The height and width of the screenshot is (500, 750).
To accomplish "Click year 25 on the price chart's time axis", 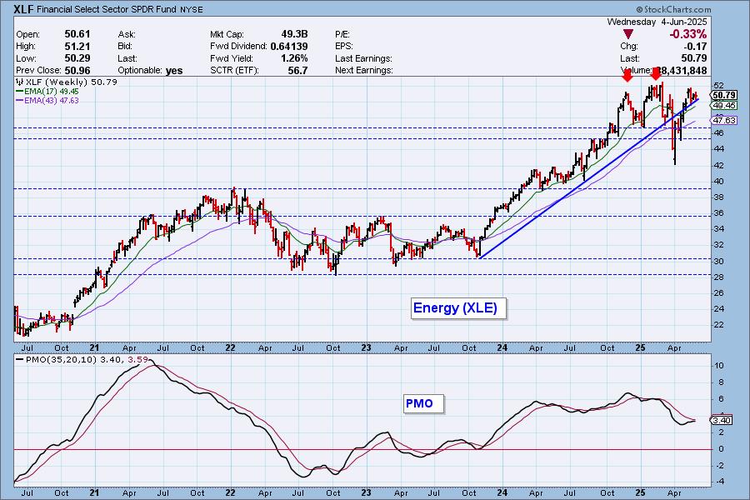I will pyautogui.click(x=641, y=347).
